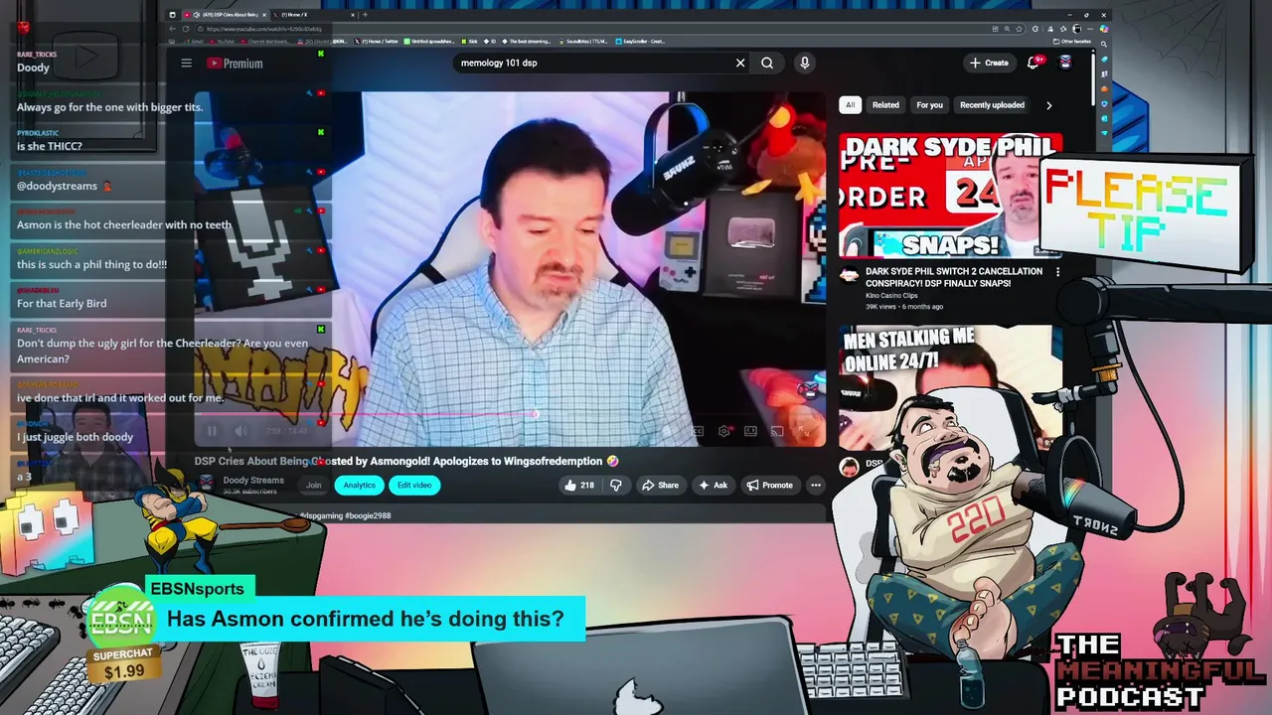The height and width of the screenshot is (715, 1272).
Task: Open the Home / Twitter bookmark
Action: [376, 42]
